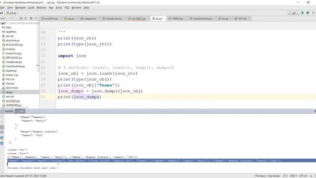Select file2.txt in the project tree
316x178 pixels.
(10, 84)
